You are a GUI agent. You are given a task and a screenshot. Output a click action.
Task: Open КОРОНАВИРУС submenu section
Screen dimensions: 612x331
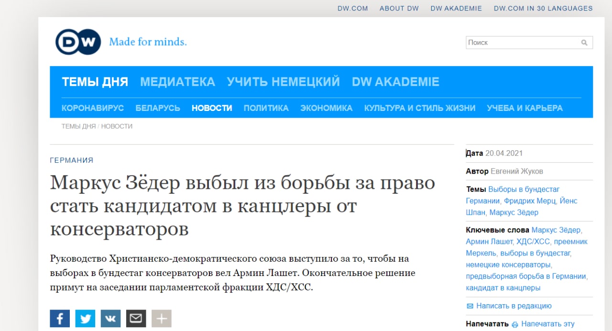click(93, 108)
